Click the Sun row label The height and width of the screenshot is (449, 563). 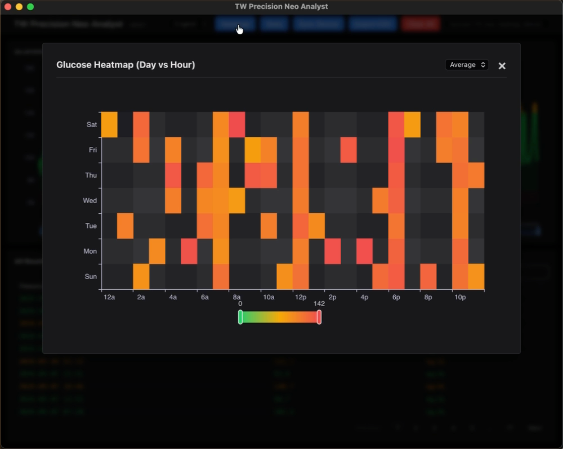[91, 276]
